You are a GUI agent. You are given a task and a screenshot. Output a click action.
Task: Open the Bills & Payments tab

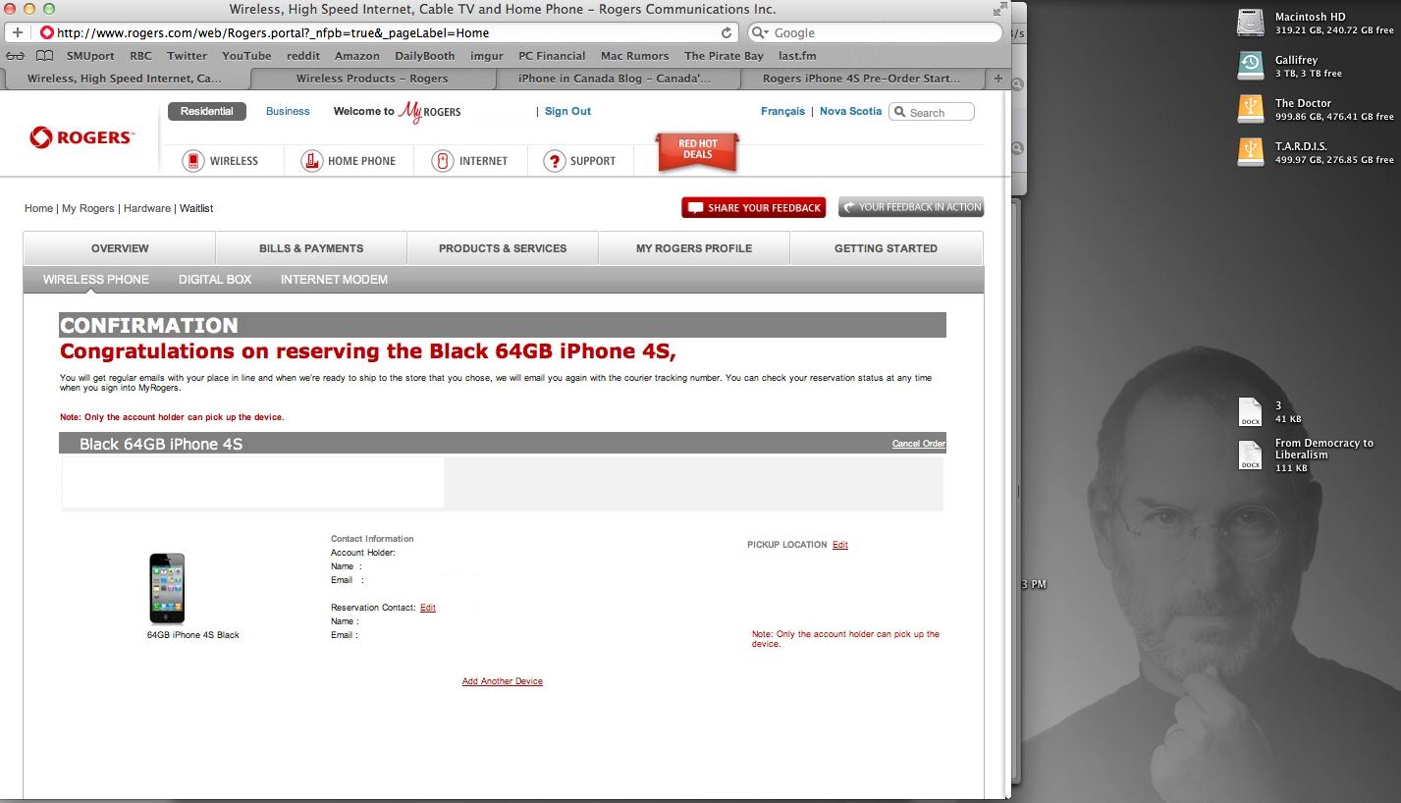311,248
